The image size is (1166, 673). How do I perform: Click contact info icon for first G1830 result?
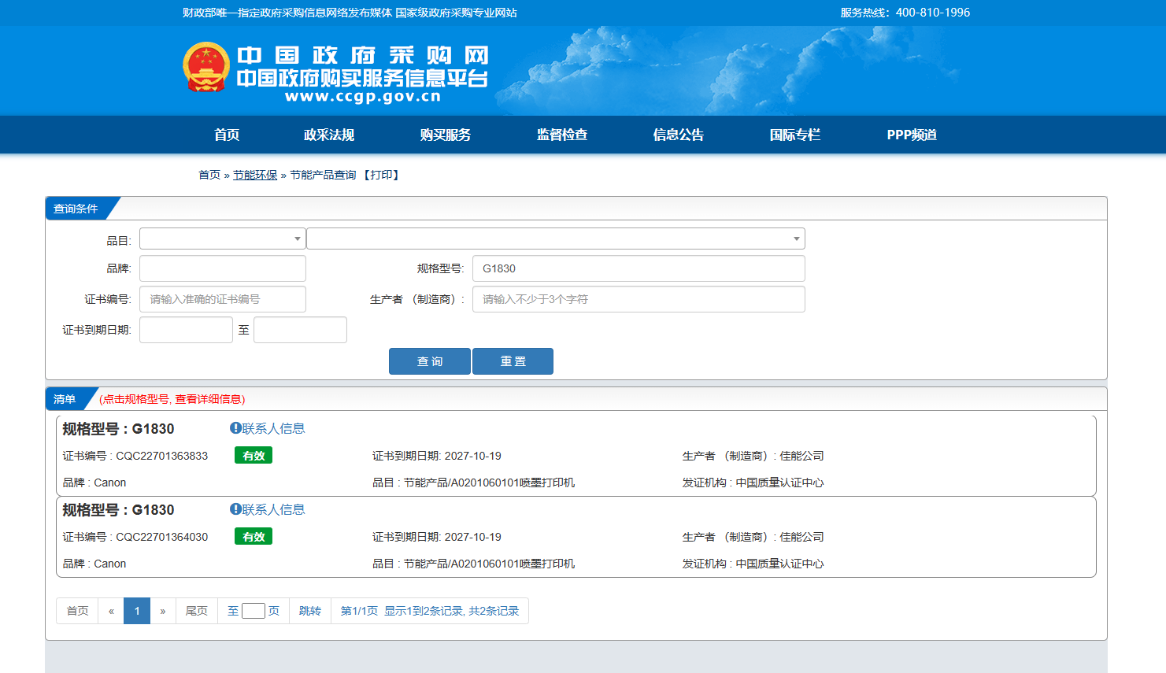[x=235, y=428]
